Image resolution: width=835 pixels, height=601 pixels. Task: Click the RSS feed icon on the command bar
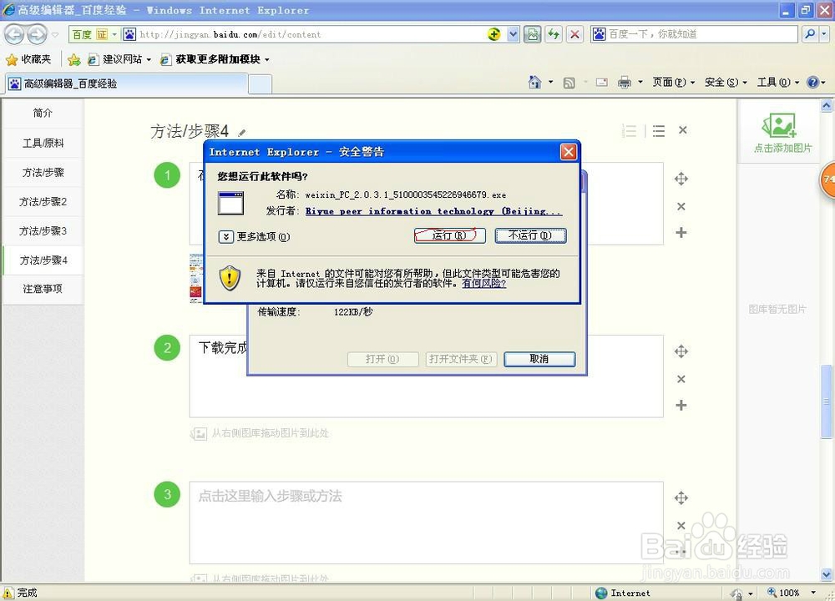click(569, 83)
